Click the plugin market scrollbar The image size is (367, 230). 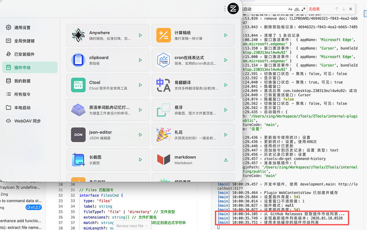click(241, 58)
